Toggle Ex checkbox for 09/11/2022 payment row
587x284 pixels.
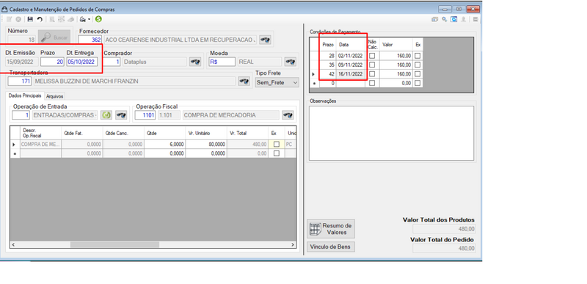[x=418, y=65]
